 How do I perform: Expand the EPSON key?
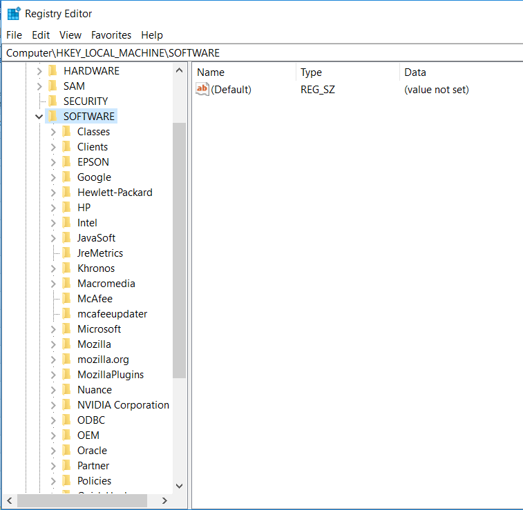pos(53,162)
